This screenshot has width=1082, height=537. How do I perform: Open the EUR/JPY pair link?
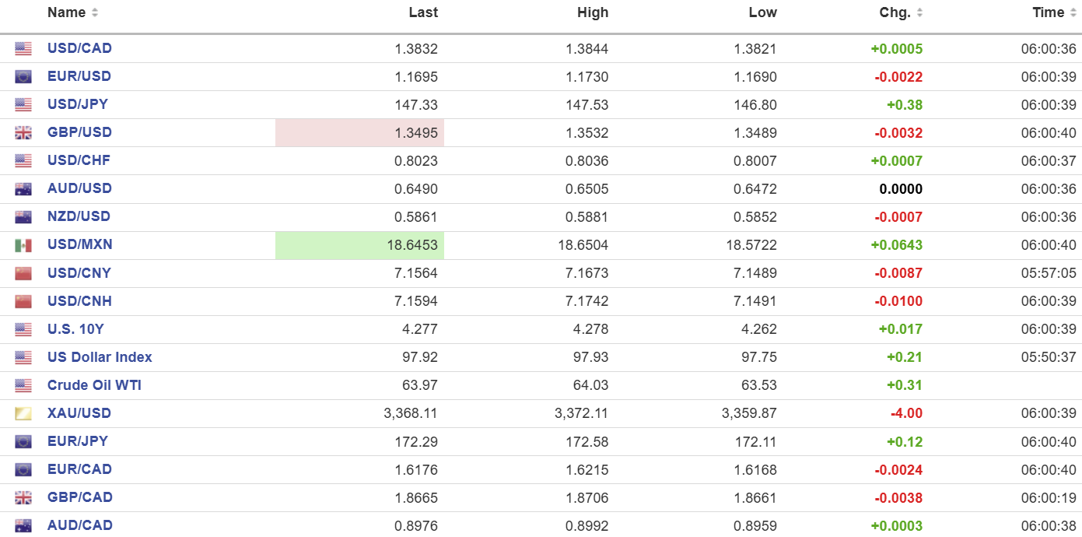point(78,441)
